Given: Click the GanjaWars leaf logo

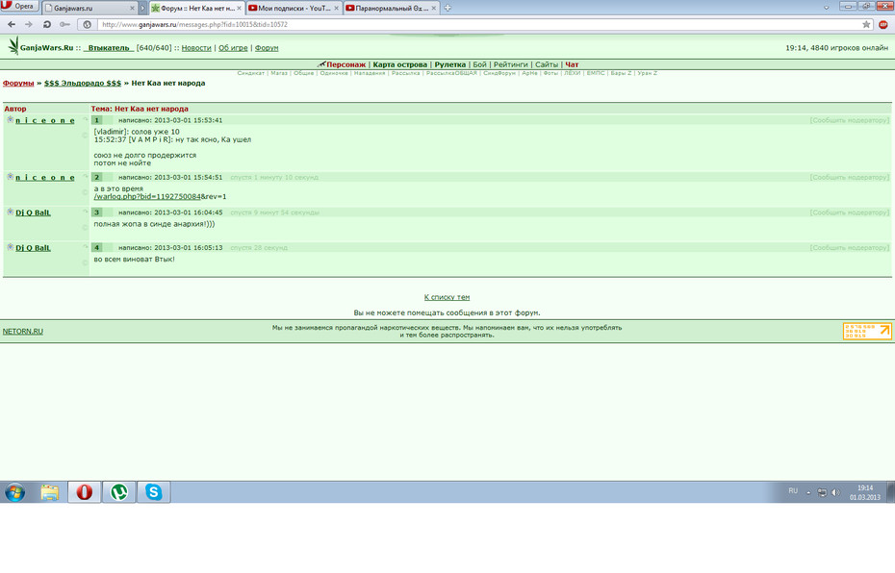Looking at the screenshot, I should pyautogui.click(x=13, y=45).
